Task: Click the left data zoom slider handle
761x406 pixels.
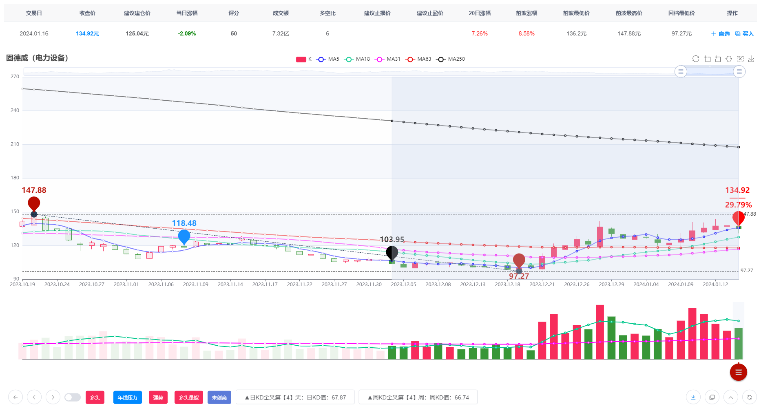Action: tap(681, 72)
